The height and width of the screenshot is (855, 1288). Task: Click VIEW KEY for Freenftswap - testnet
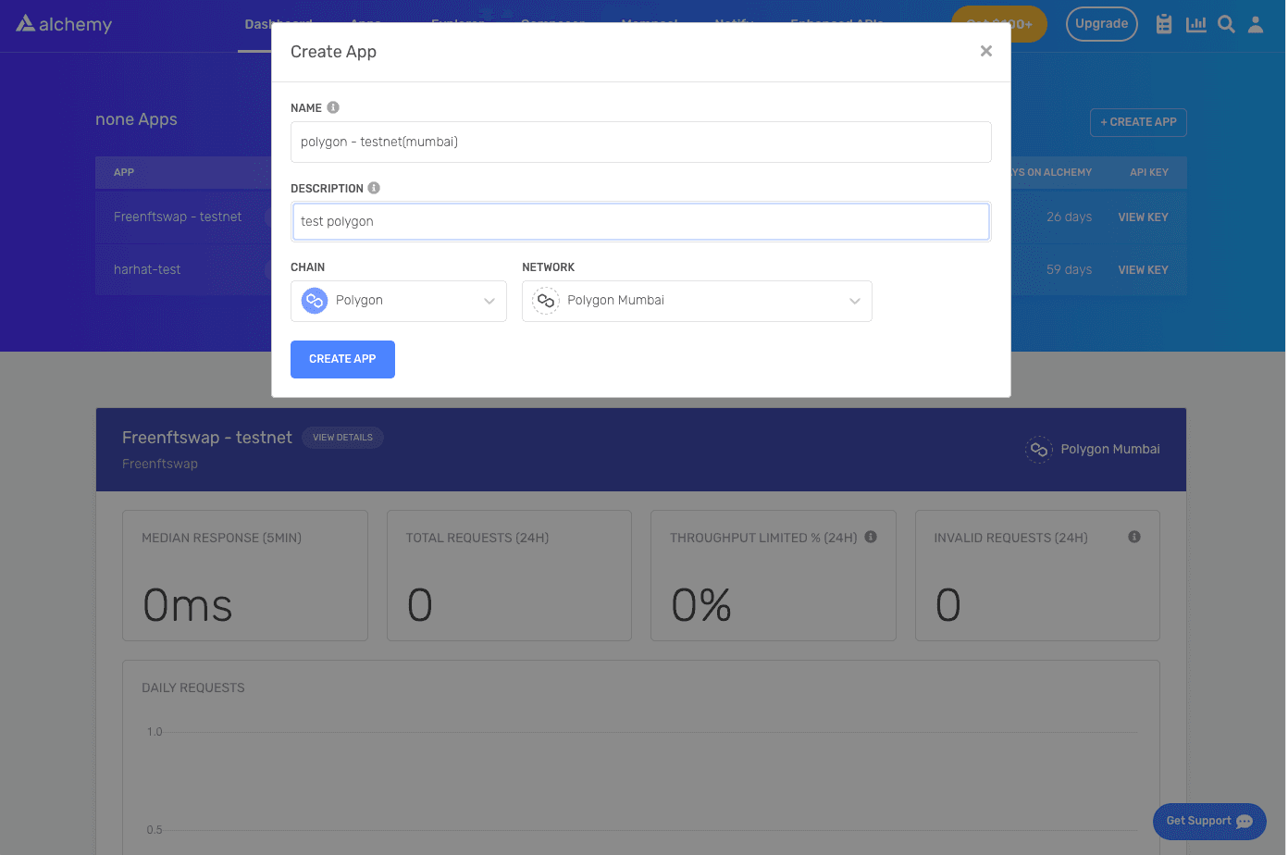pos(1143,217)
